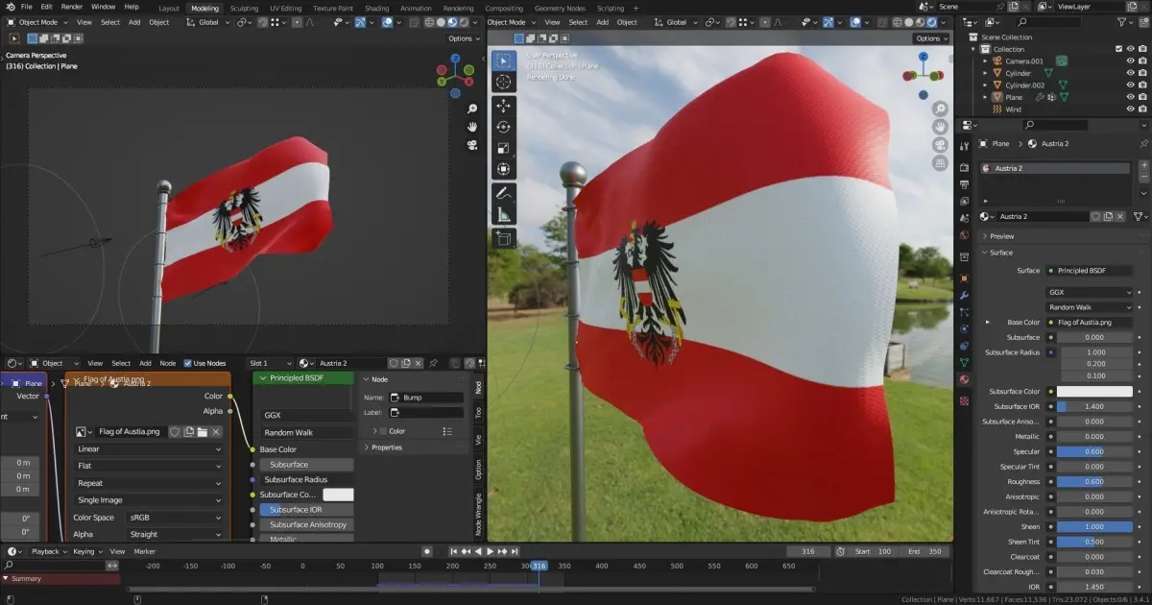Open the Keying menu in timeline
This screenshot has height=605, width=1152.
[x=86, y=551]
